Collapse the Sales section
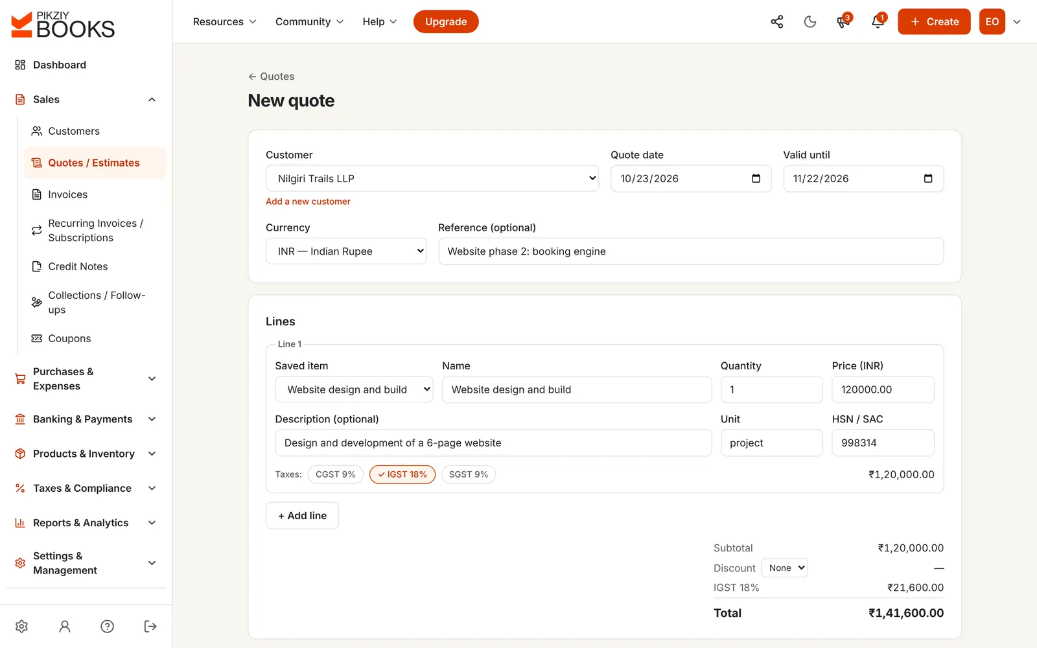This screenshot has width=1037, height=648. (86, 100)
